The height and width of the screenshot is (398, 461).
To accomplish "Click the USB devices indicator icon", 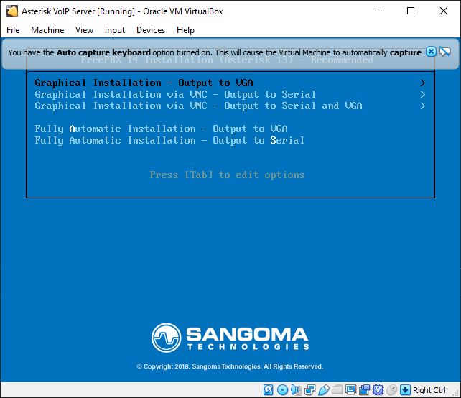I will tap(324, 390).
